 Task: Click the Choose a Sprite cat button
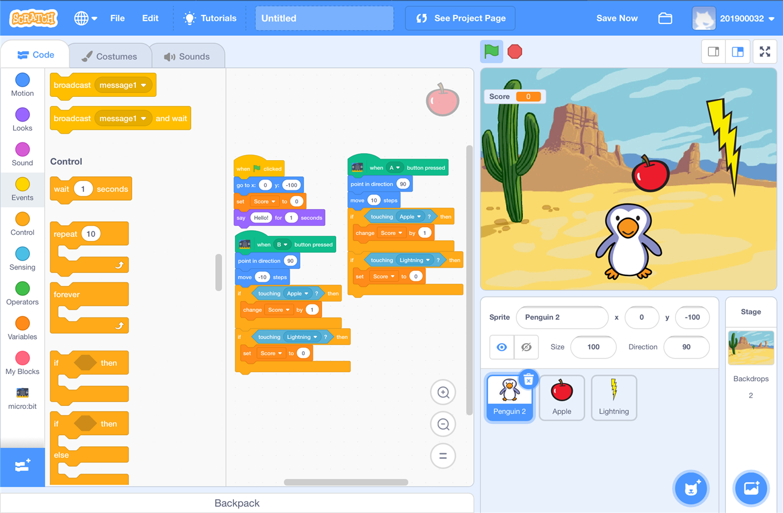click(691, 488)
